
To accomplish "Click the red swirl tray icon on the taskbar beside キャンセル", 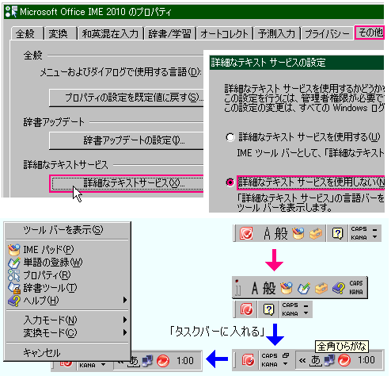I will click(163, 361).
